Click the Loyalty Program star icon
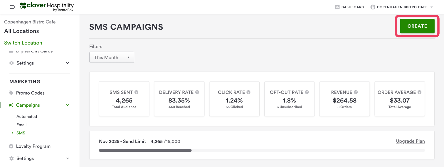The height and width of the screenshot is (167, 444). click(x=11, y=146)
